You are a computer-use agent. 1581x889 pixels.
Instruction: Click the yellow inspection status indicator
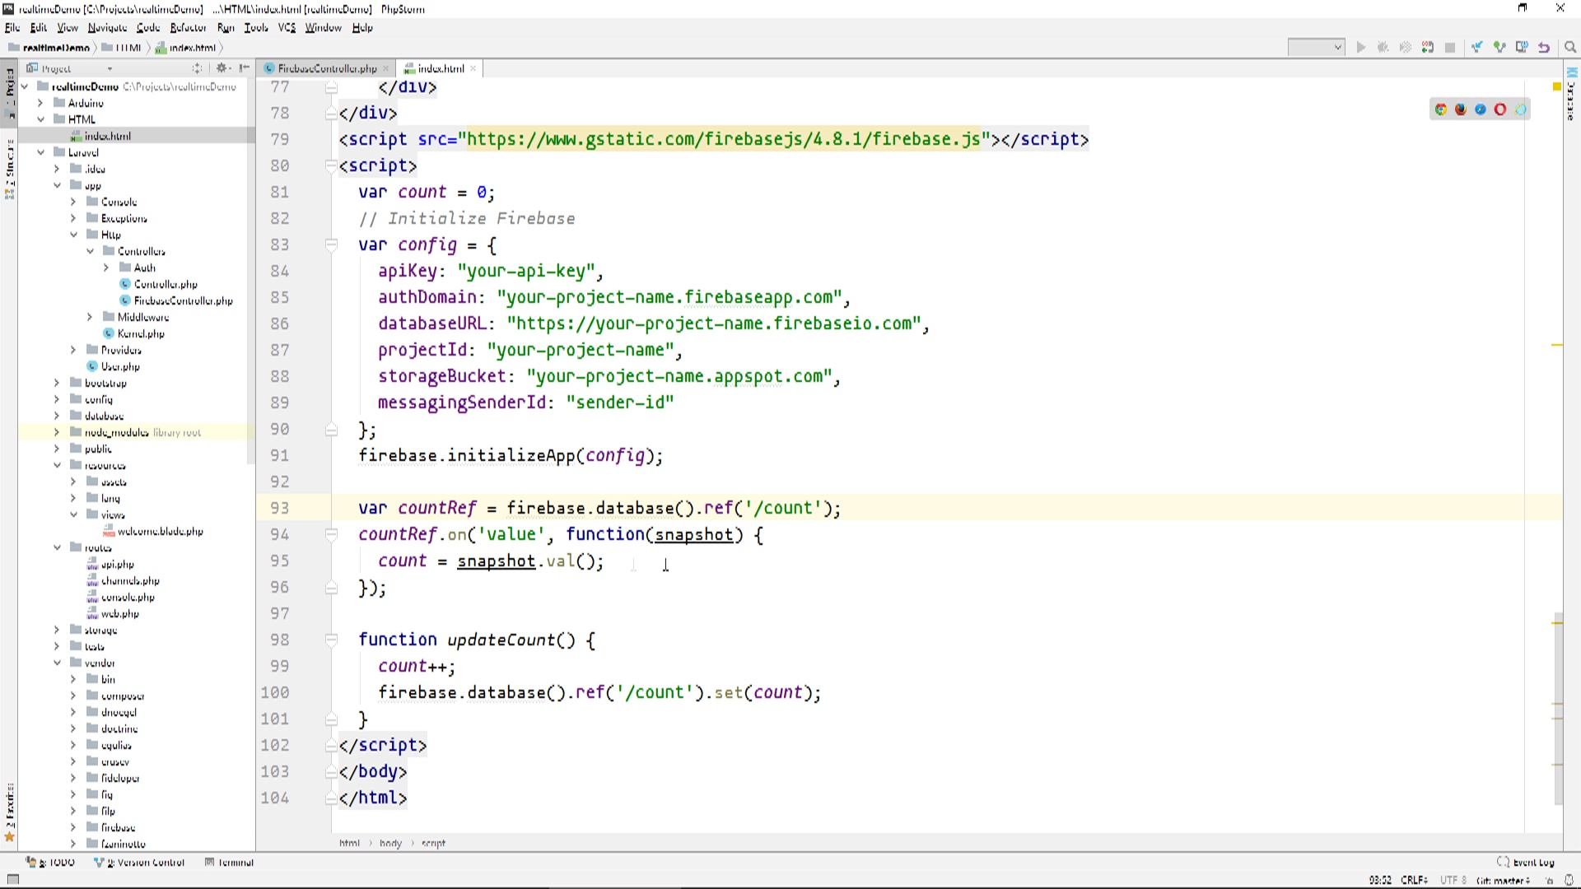(1557, 86)
